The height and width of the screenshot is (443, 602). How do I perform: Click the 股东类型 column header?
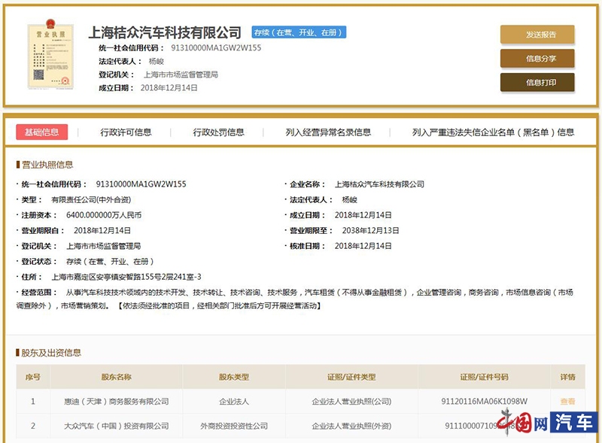point(234,377)
